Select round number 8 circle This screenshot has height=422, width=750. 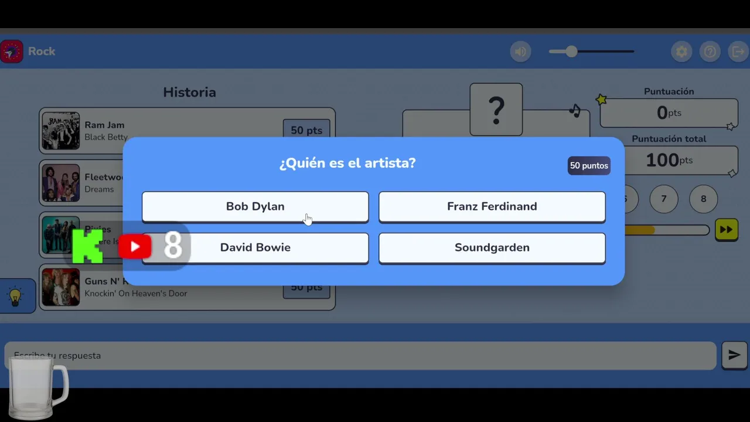click(704, 199)
